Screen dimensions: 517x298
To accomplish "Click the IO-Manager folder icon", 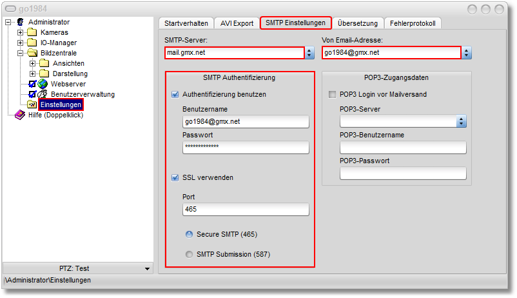I will pos(32,43).
